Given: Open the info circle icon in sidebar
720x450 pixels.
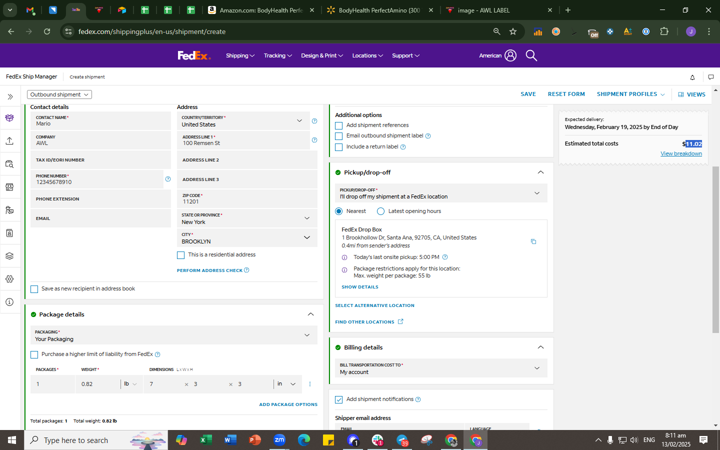Looking at the screenshot, I should [x=9, y=302].
